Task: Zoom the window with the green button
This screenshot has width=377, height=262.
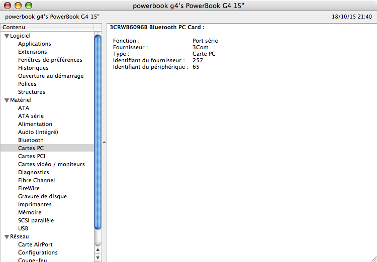Action: (29, 6)
